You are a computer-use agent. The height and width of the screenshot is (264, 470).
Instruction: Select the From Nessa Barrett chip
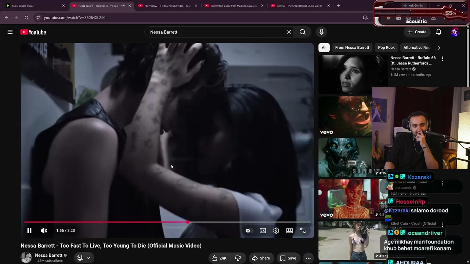click(x=352, y=48)
